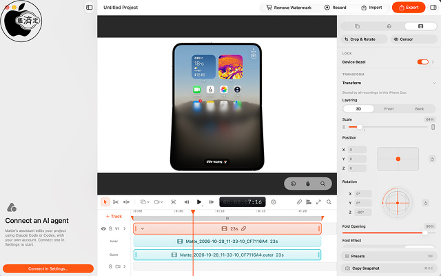The image size is (441, 276).
Task: Click the Import button
Action: tap(371, 8)
